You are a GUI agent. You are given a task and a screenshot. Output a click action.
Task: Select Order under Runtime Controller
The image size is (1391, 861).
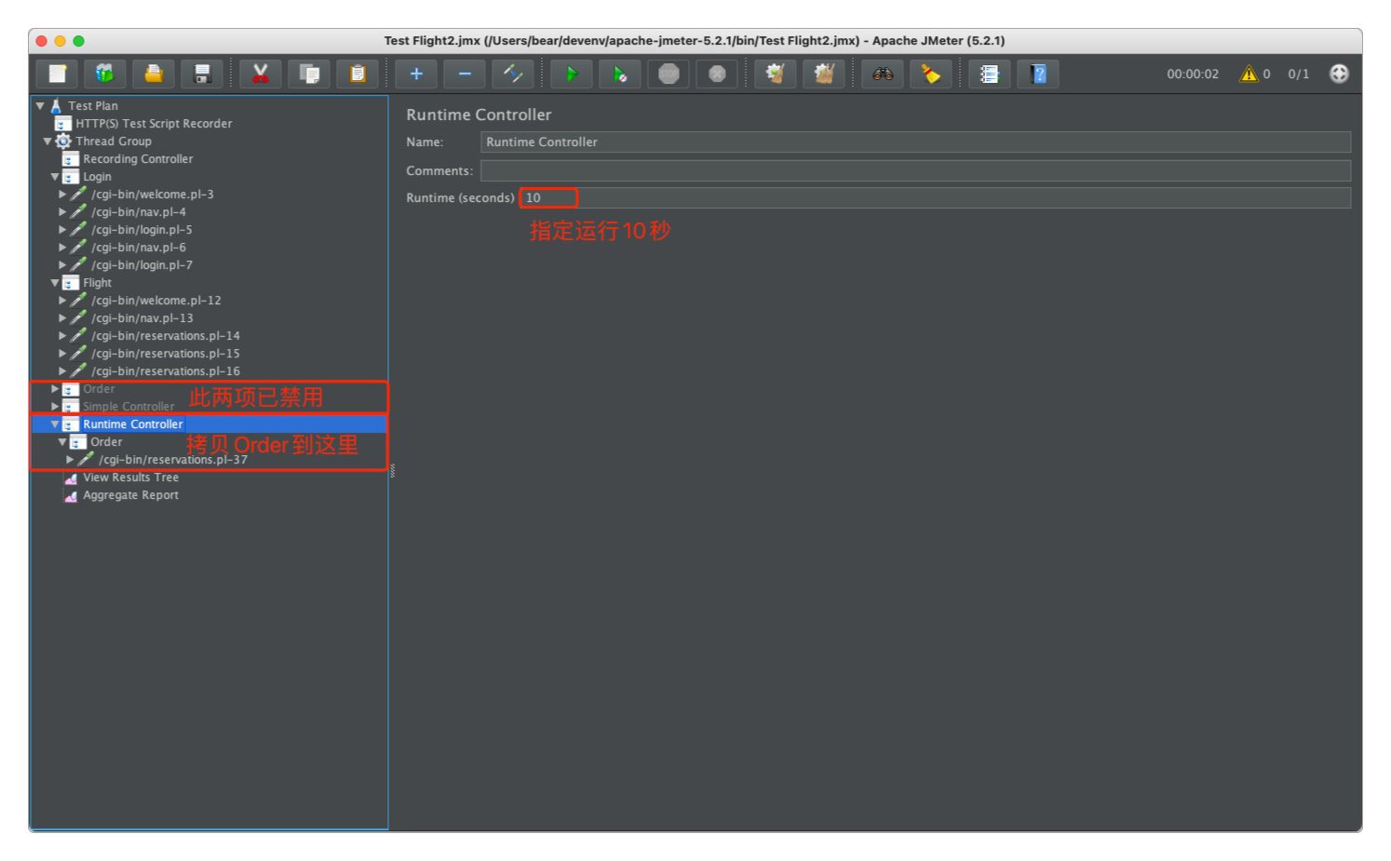[106, 442]
